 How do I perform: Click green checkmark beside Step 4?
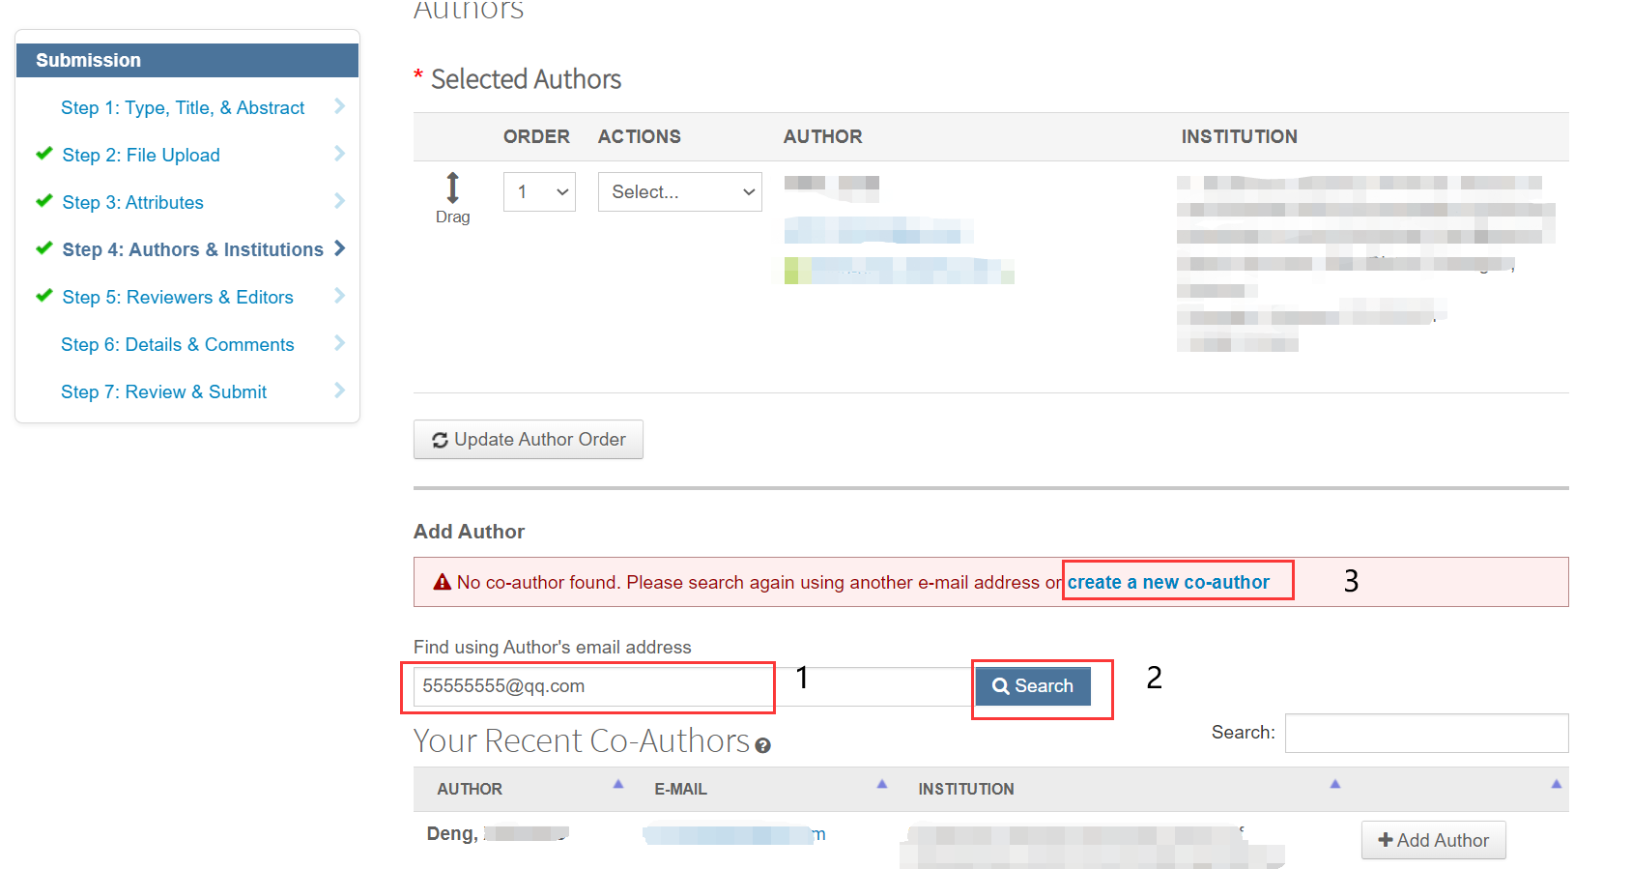pyautogui.click(x=43, y=248)
